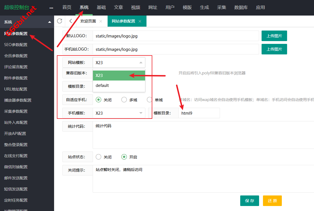Click the 还原 button
Viewport: 314px width, 211px height.
(x=272, y=201)
